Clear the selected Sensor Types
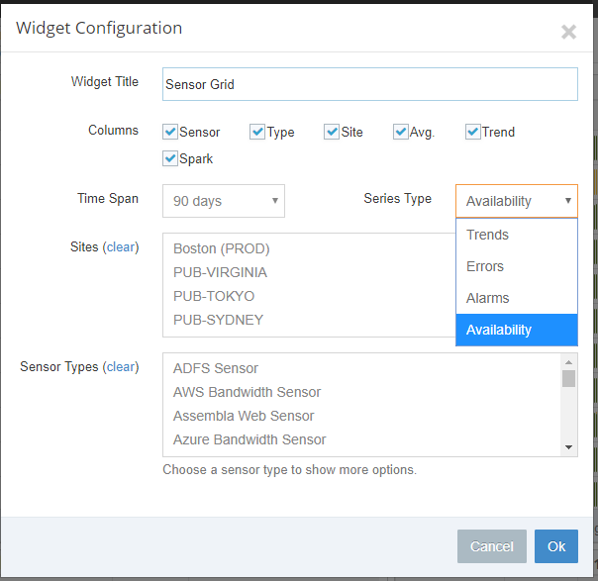 click(x=121, y=367)
